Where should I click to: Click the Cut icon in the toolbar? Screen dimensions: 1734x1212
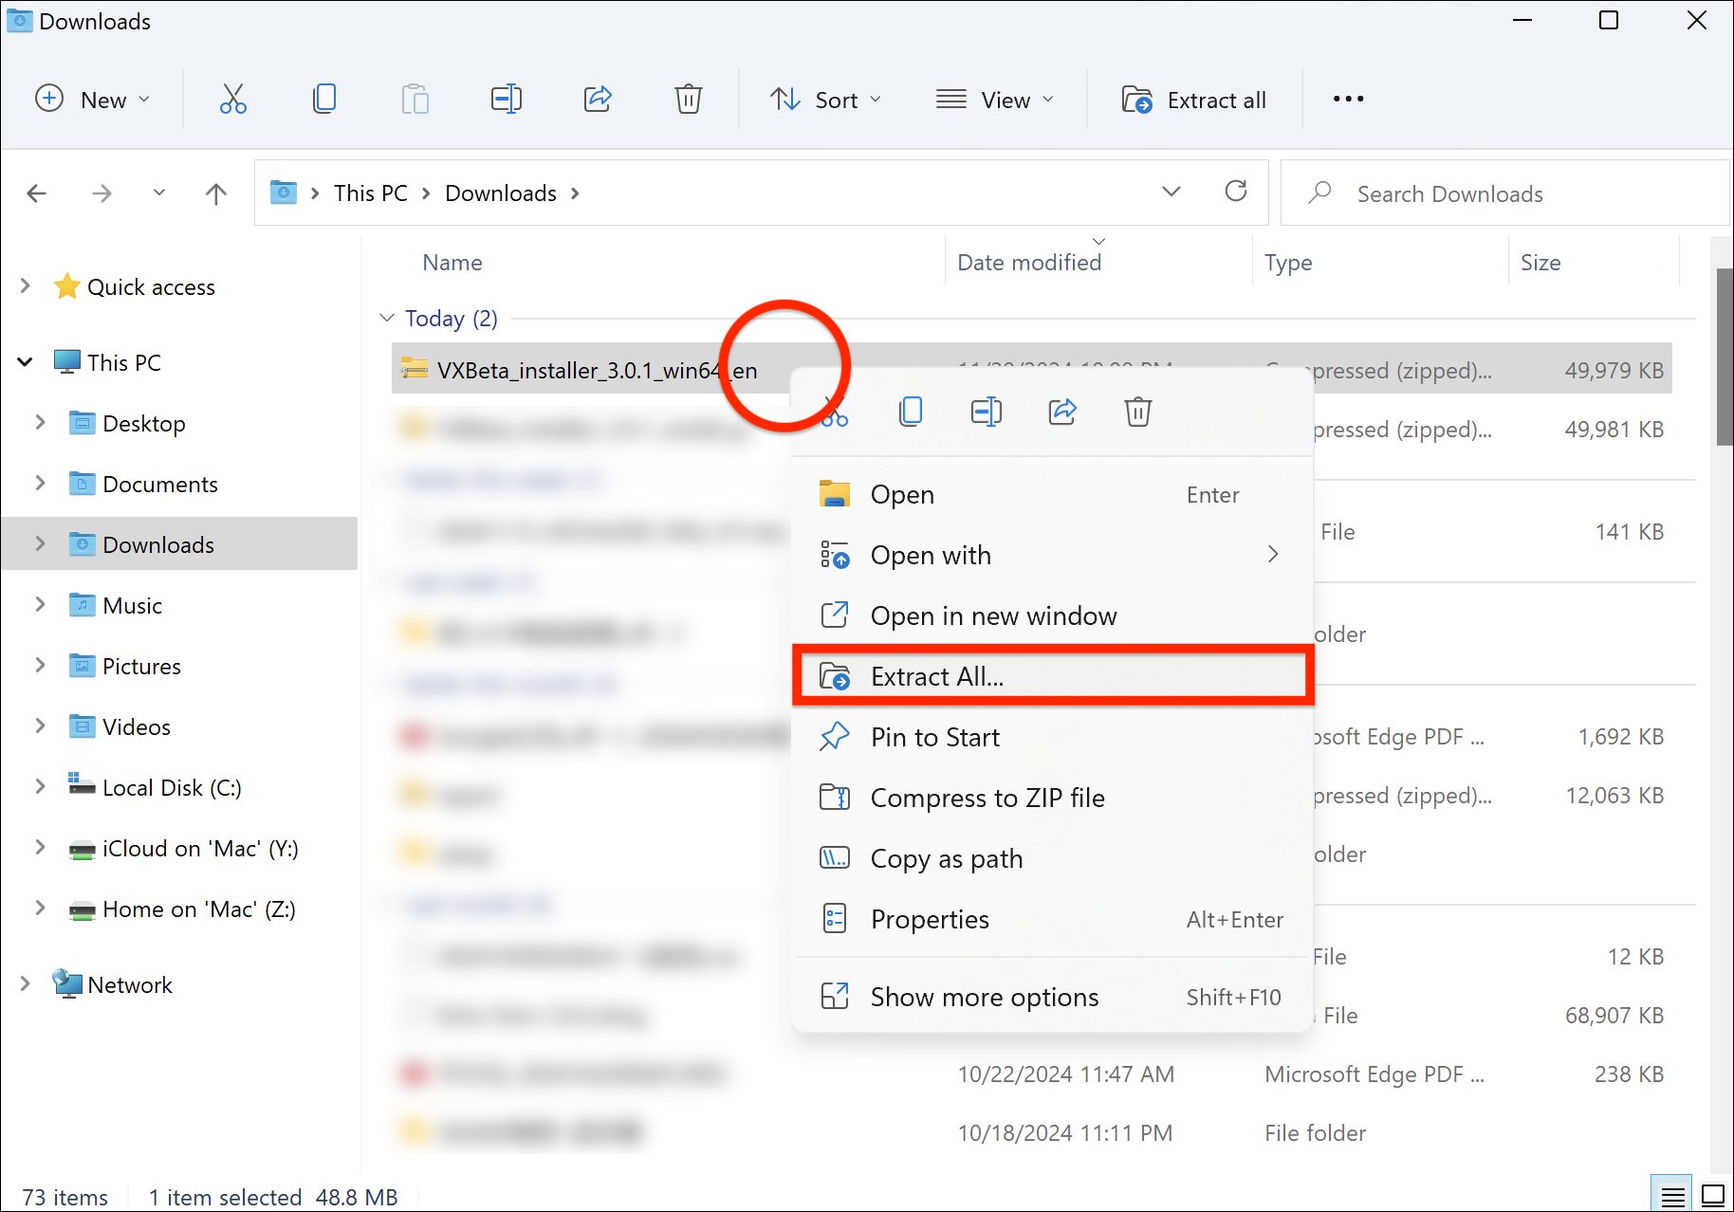pos(232,99)
